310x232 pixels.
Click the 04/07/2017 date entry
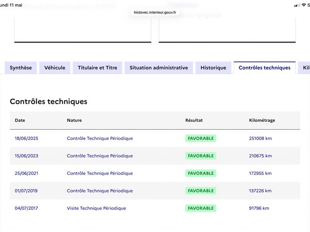[x=26, y=208]
